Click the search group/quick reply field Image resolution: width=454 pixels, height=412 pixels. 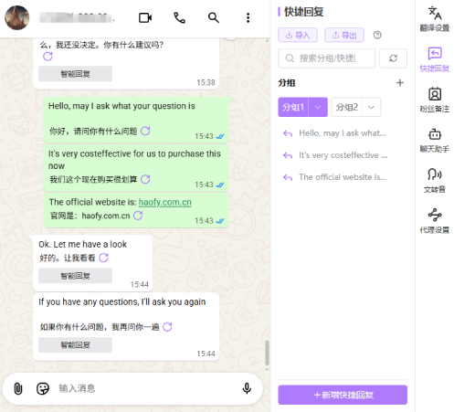[x=326, y=58]
